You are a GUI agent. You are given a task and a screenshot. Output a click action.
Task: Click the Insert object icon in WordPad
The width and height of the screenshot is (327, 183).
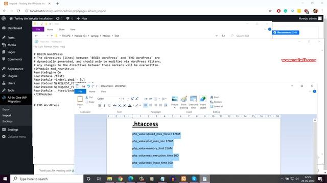pyautogui.click(x=203, y=99)
